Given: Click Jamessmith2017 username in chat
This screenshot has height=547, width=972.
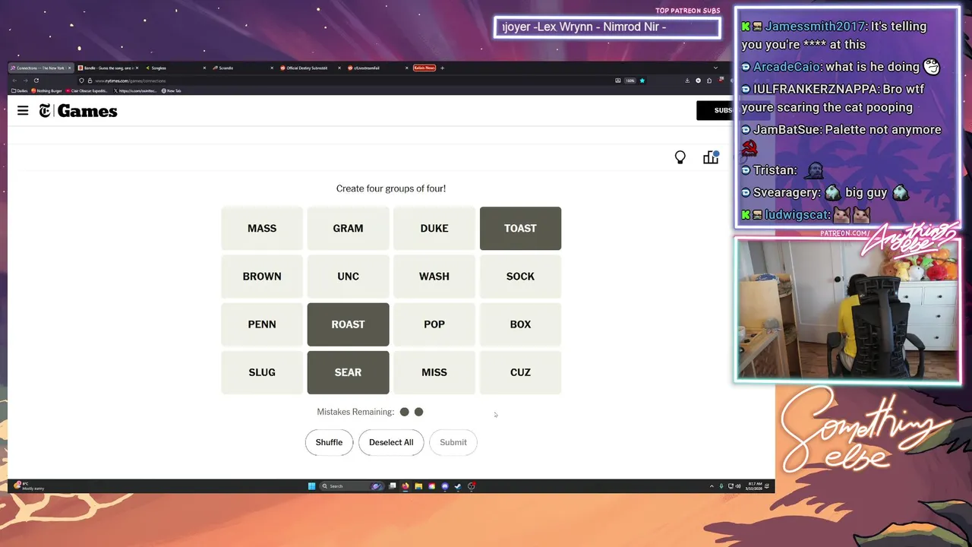Looking at the screenshot, I should (813, 27).
